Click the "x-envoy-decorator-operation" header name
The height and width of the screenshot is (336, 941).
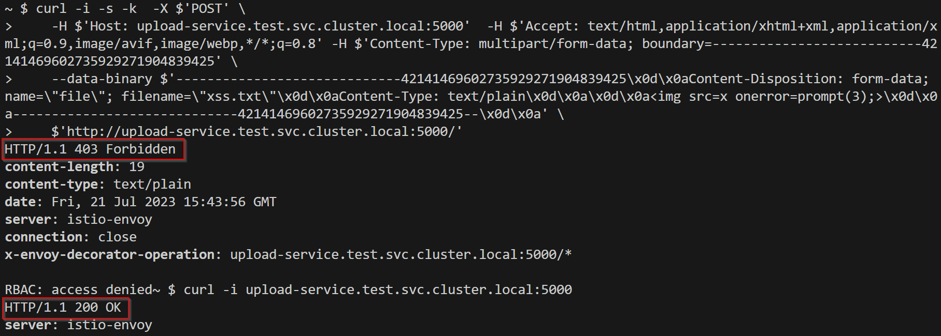[x=109, y=255]
